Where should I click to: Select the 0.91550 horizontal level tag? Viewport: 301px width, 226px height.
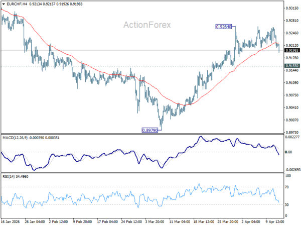292,66
